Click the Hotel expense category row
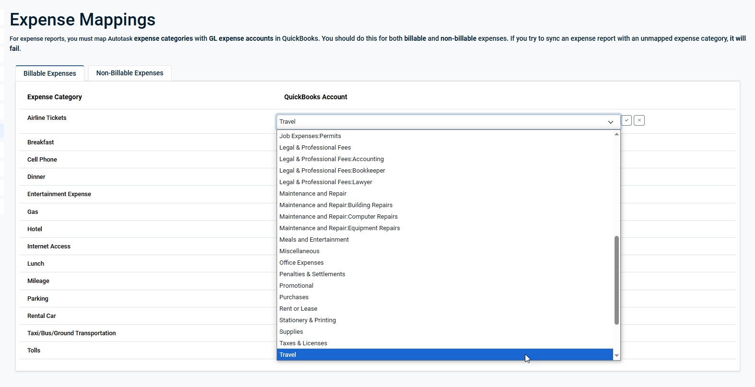The image size is (755, 387). [35, 229]
